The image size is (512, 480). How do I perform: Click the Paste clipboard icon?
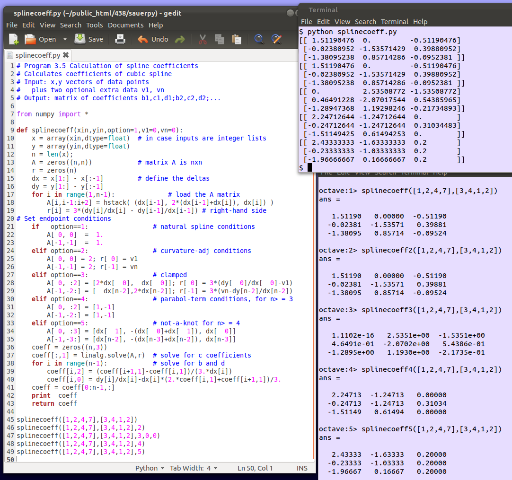click(x=237, y=39)
